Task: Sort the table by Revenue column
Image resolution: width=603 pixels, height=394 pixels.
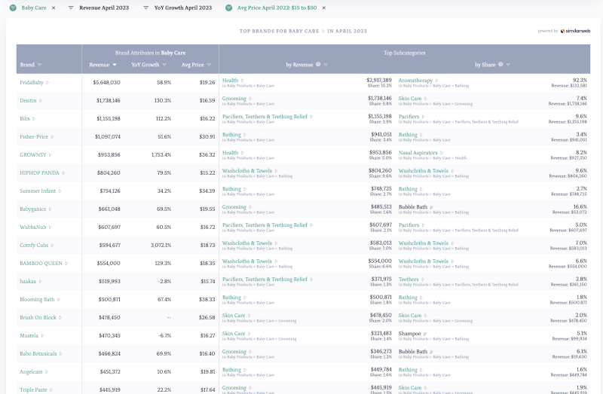Action: pyautogui.click(x=115, y=65)
